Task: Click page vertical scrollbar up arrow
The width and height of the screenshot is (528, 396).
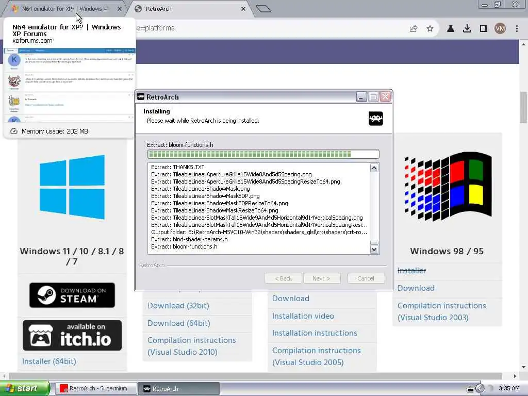Action: [524, 44]
